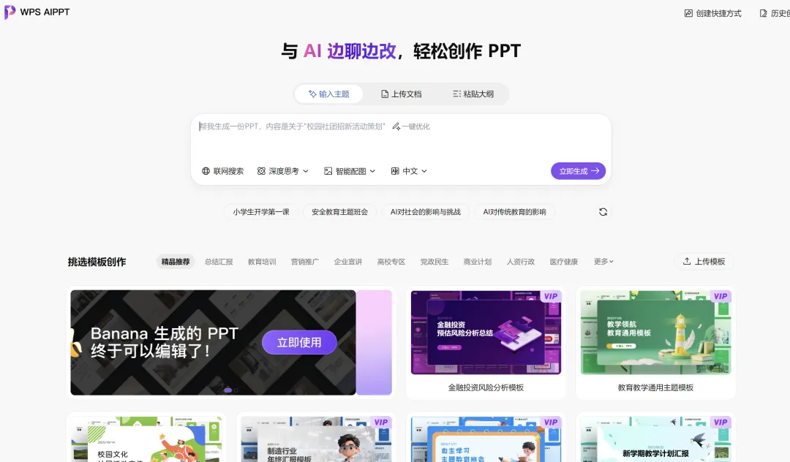This screenshot has height=462, width=790.
Task: Click VIP badge on 新学期教学计划汇报 card
Action: [721, 423]
